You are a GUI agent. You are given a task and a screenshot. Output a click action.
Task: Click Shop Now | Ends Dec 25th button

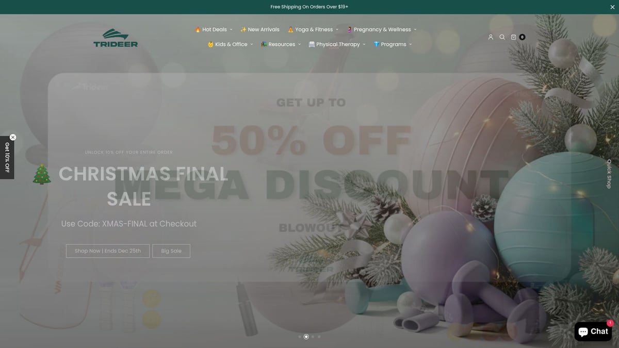(108, 251)
